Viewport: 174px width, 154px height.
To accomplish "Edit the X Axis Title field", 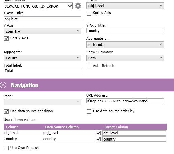I will [42, 19].
